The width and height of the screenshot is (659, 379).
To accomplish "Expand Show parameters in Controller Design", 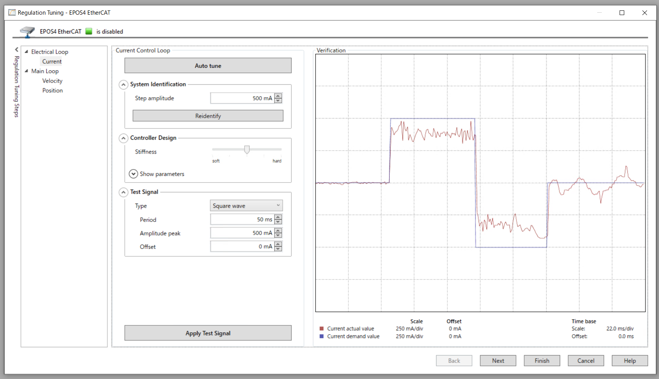I will tap(133, 174).
